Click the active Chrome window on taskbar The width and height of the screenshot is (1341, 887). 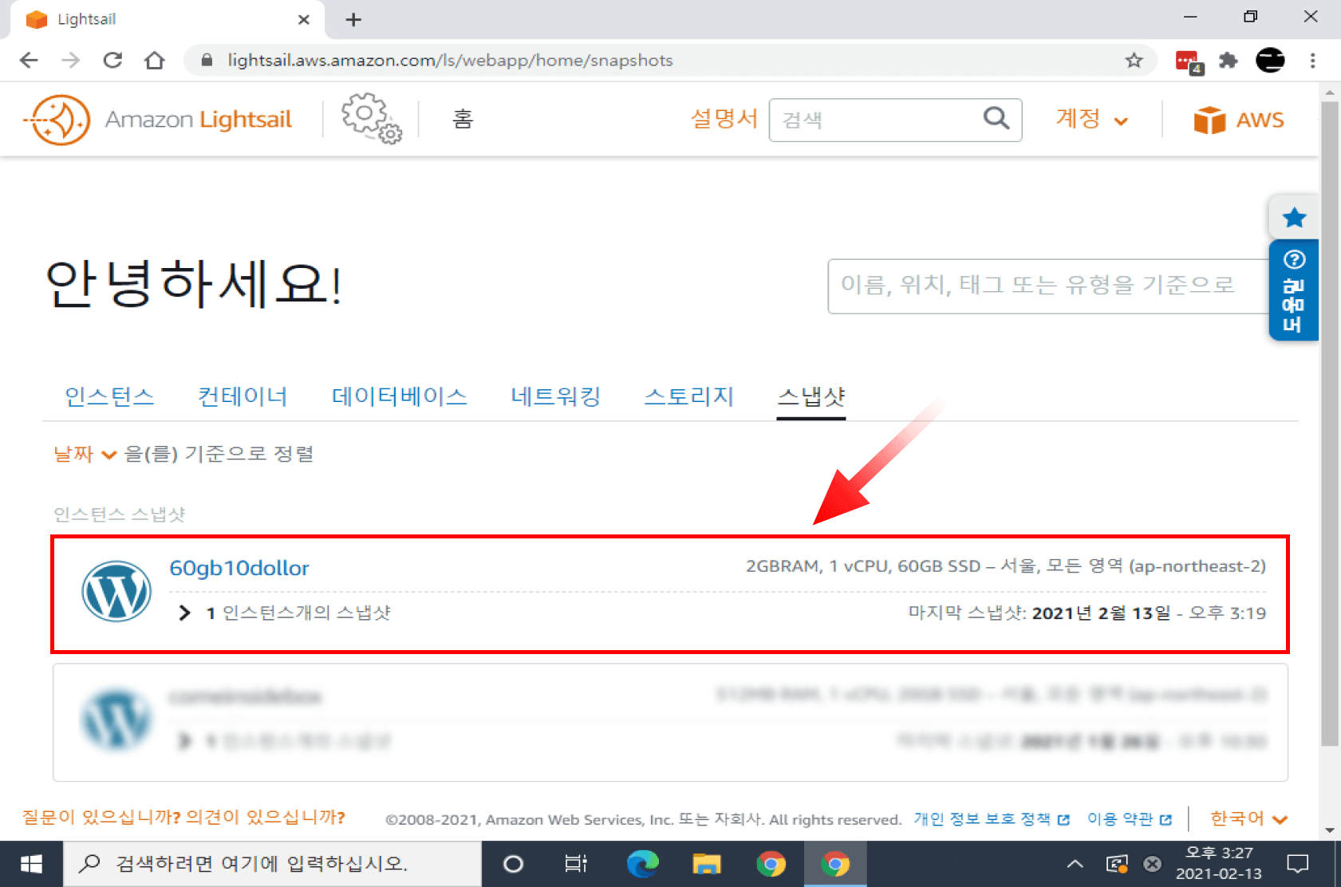coord(835,864)
